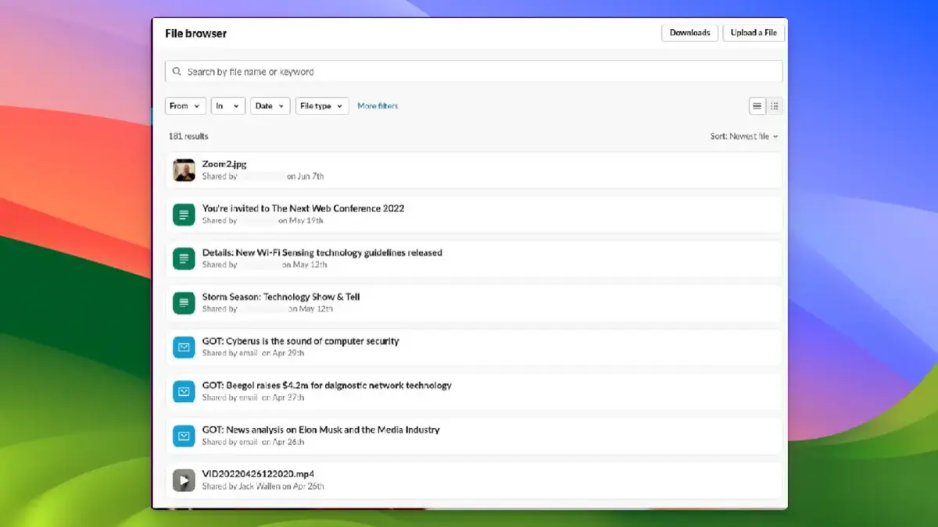This screenshot has height=527, width=938.
Task: Click the document icon for Next Web Conference invite
Action: [x=184, y=214]
